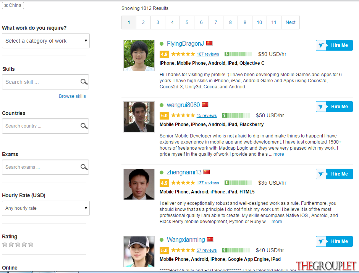Click wangrui8080's profile photo
The image size is (359, 273).
point(139,117)
